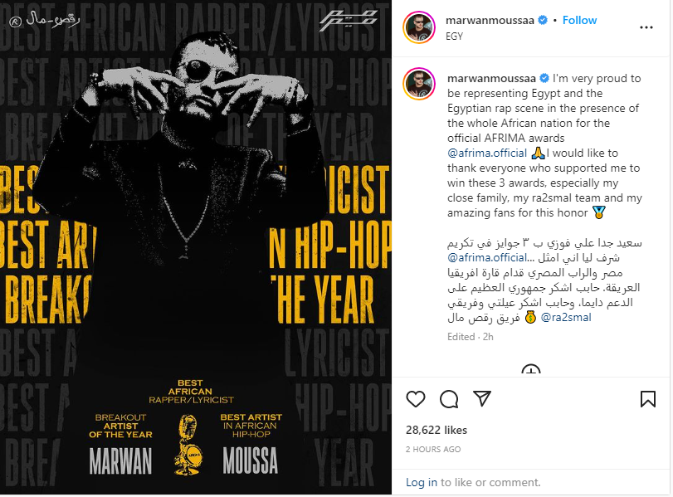The width and height of the screenshot is (673, 497).
Task: Save the post with the bookmark icon
Action: click(647, 399)
